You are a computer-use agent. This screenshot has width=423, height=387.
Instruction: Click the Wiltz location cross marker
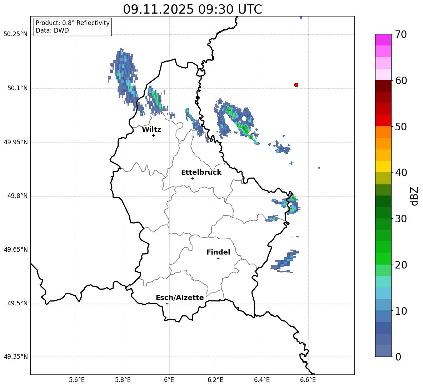[154, 135]
